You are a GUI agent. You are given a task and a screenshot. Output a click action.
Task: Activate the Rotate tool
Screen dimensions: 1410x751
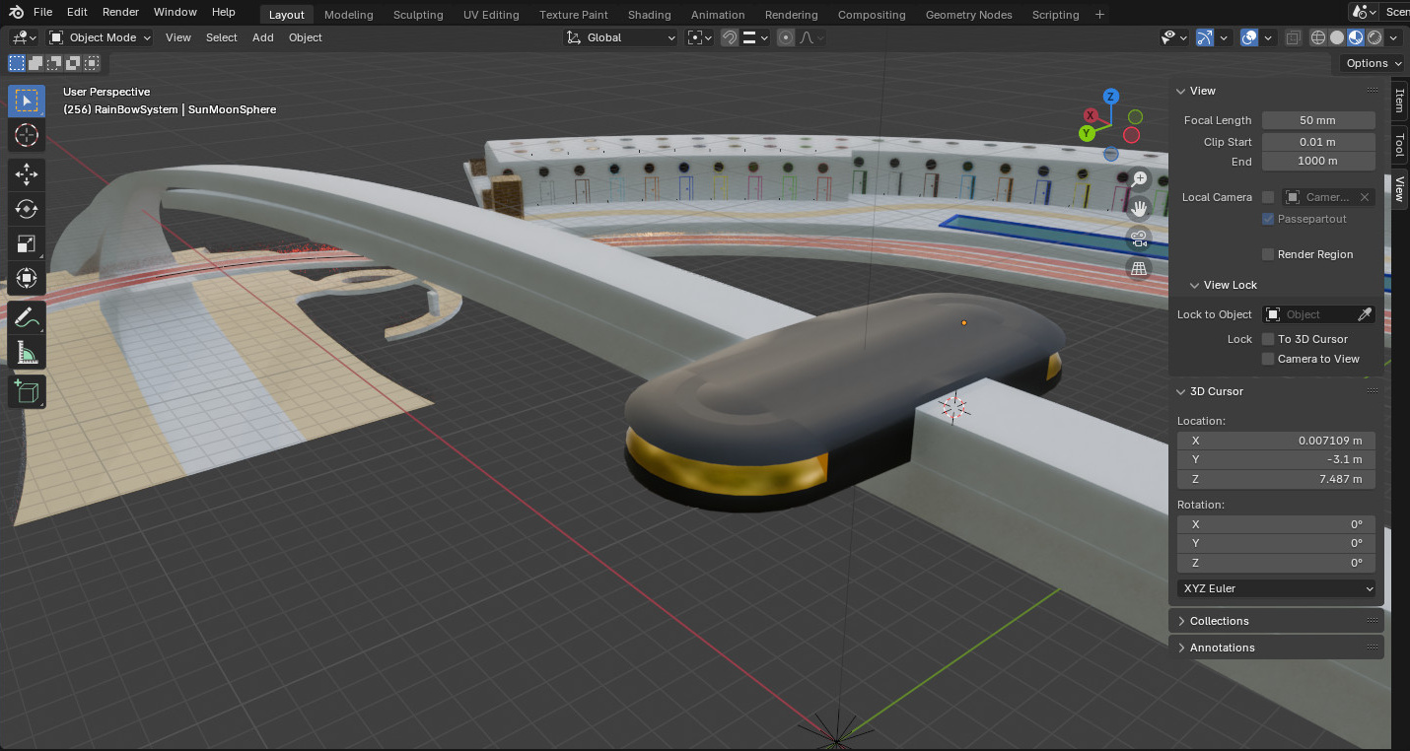tap(27, 209)
